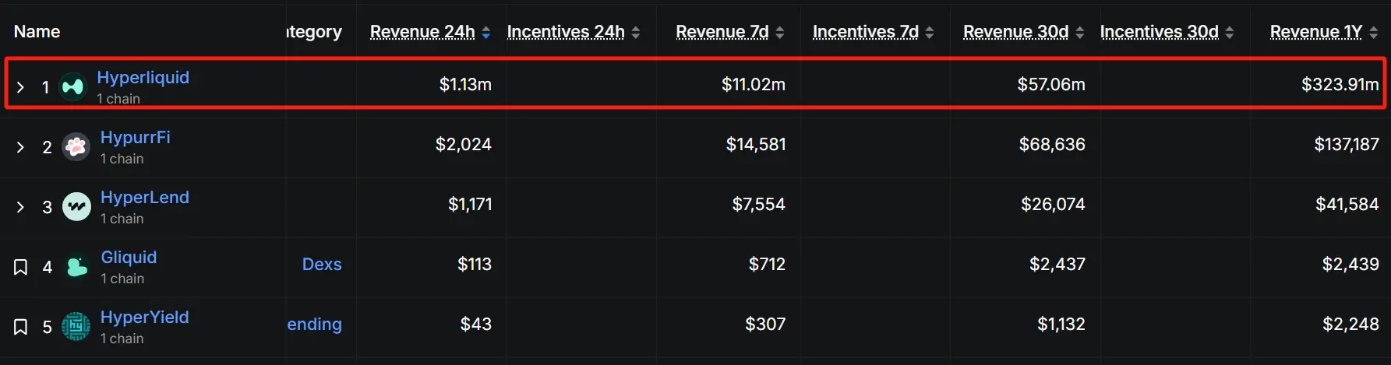
Task: Sort by Incentives 24h column header
Action: (x=566, y=32)
